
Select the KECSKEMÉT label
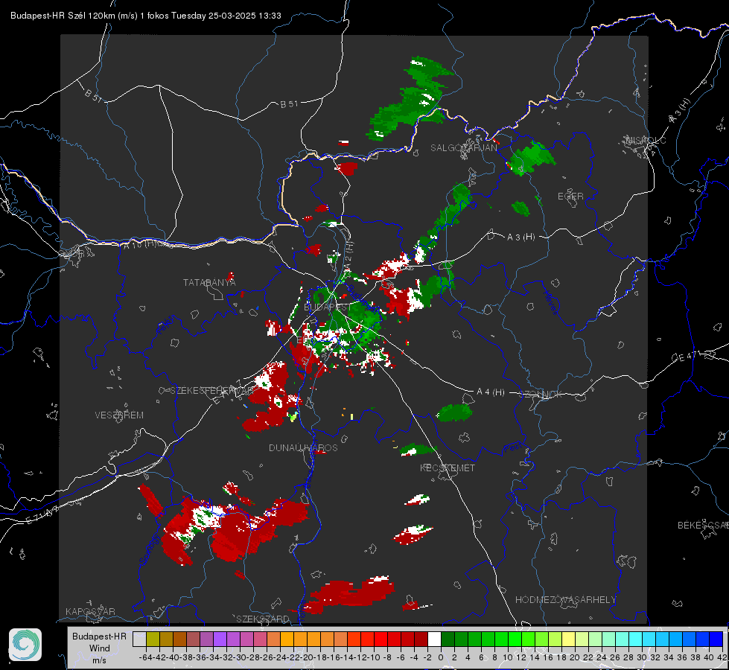448,468
